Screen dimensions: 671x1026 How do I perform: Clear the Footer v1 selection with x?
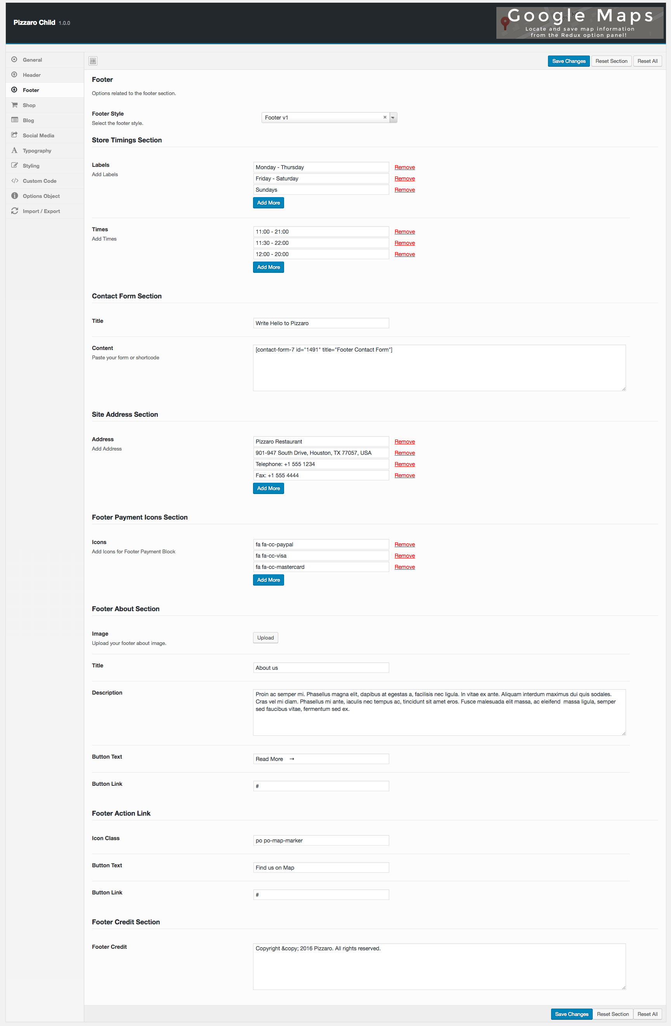[x=385, y=117]
